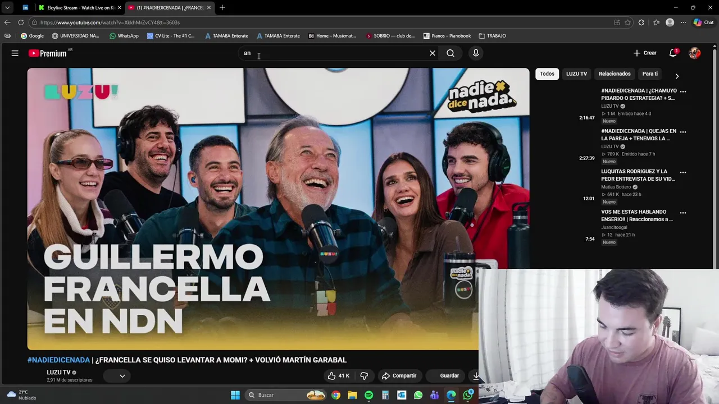Open options for VOS ME ESTAS HABLANDO video
The width and height of the screenshot is (719, 404).
click(683, 213)
